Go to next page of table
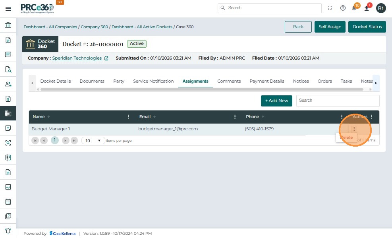Viewport: 392px width, 238px height. click(66, 141)
